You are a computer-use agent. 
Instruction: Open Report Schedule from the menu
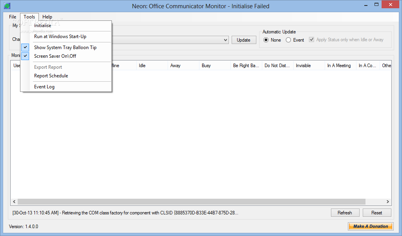(x=66, y=76)
